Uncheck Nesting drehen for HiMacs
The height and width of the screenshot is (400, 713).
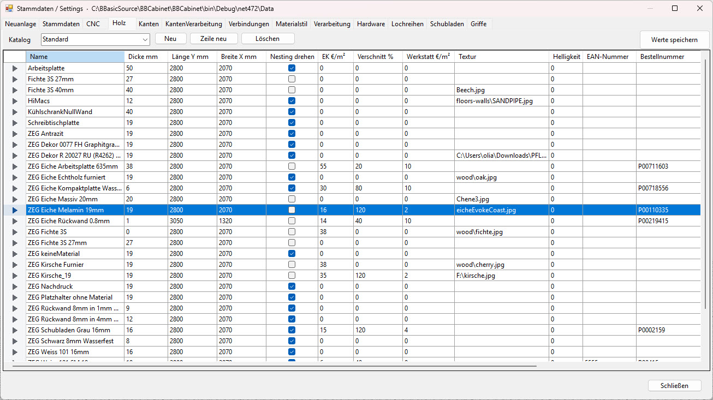292,101
